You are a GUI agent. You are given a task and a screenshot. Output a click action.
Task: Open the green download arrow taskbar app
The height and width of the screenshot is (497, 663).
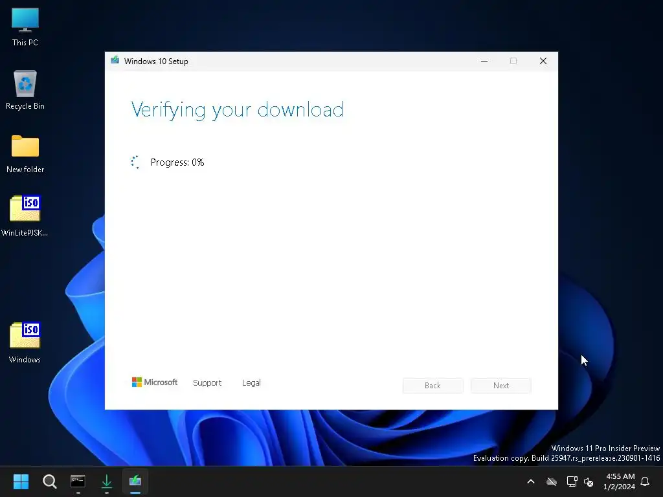[107, 481]
